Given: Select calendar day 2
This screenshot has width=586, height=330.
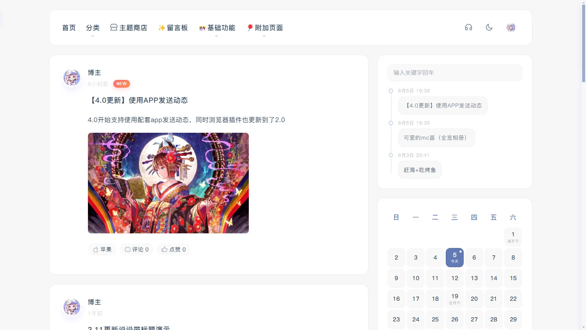Looking at the screenshot, I should 396,257.
